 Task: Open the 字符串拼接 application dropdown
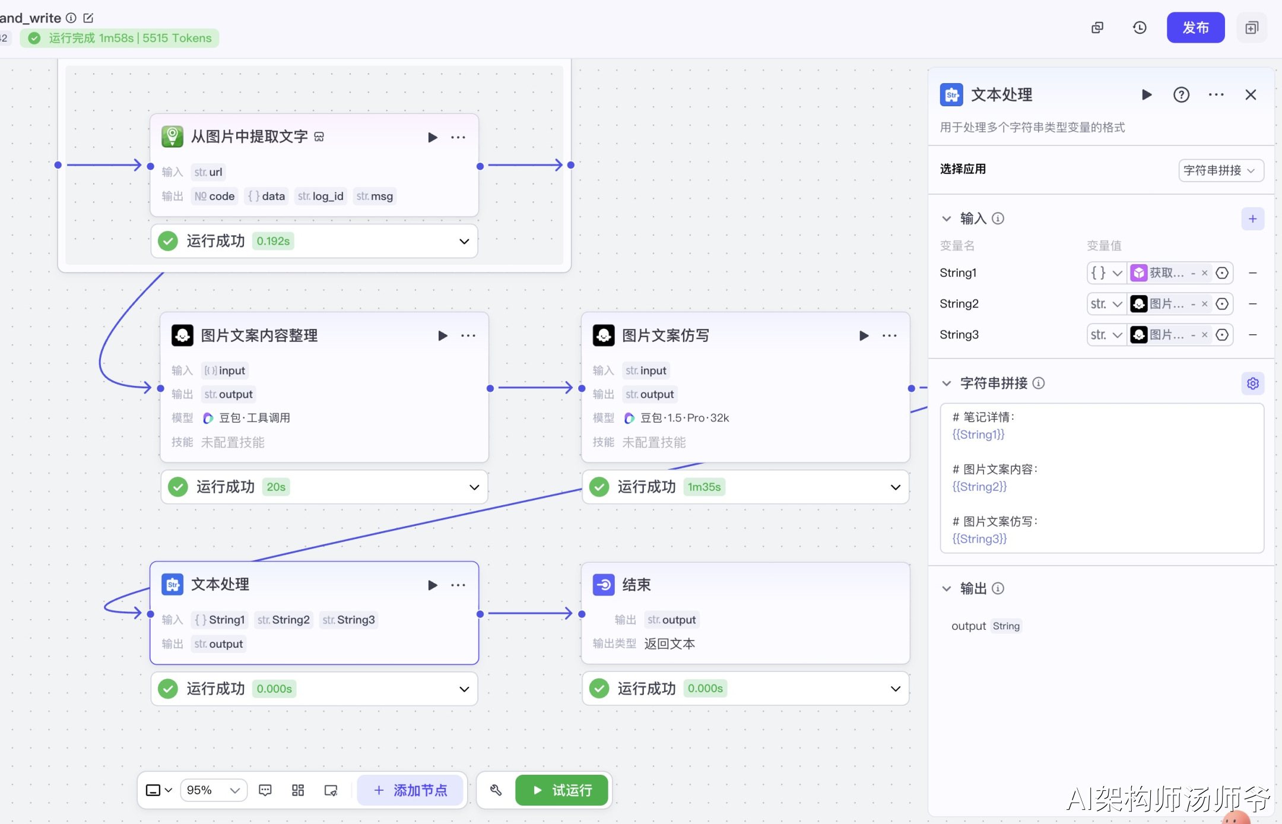point(1220,170)
